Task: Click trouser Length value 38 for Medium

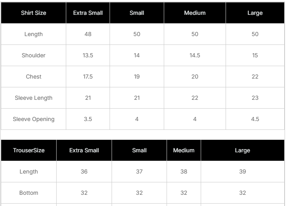Action: (x=183, y=172)
